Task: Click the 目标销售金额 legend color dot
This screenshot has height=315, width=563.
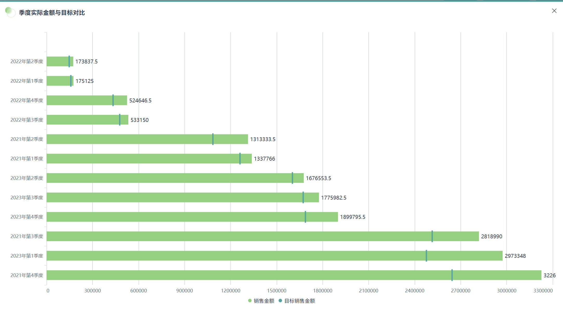Action: 280,301
